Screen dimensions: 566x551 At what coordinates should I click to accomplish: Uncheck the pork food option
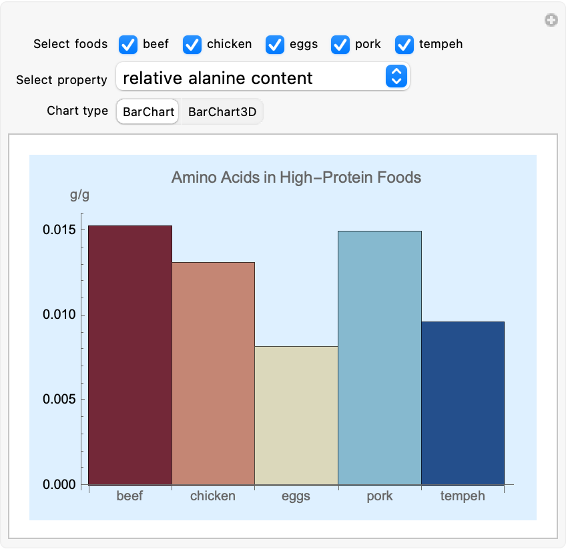340,45
